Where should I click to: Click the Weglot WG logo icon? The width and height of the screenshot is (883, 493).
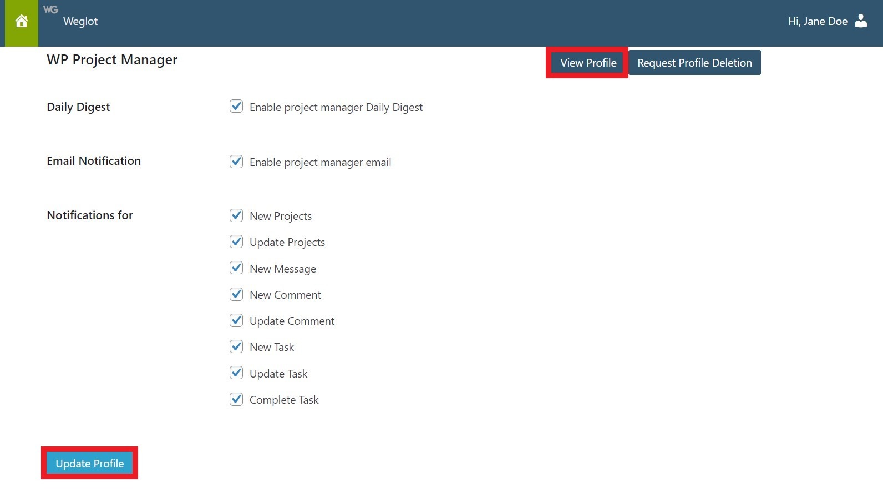pos(50,9)
